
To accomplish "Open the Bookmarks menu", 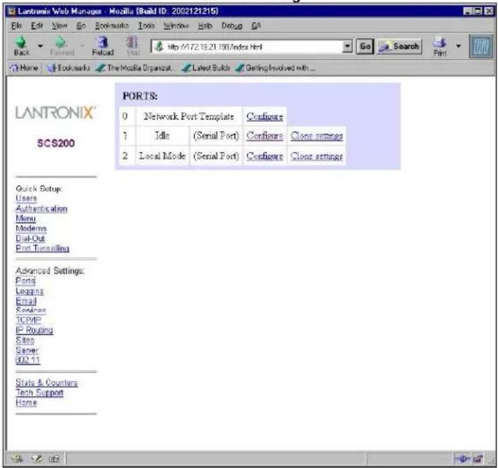I will [111, 26].
